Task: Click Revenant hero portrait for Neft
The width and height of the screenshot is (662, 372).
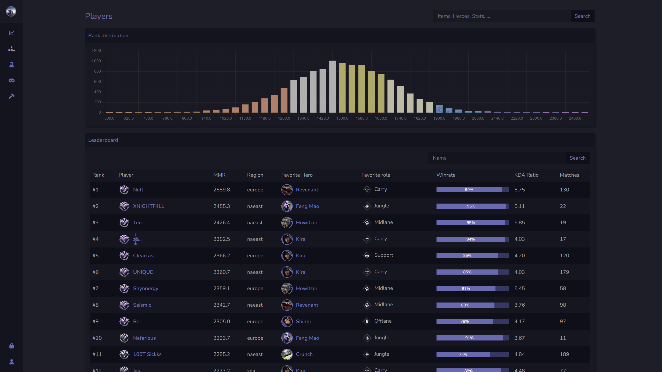Action: tap(287, 190)
